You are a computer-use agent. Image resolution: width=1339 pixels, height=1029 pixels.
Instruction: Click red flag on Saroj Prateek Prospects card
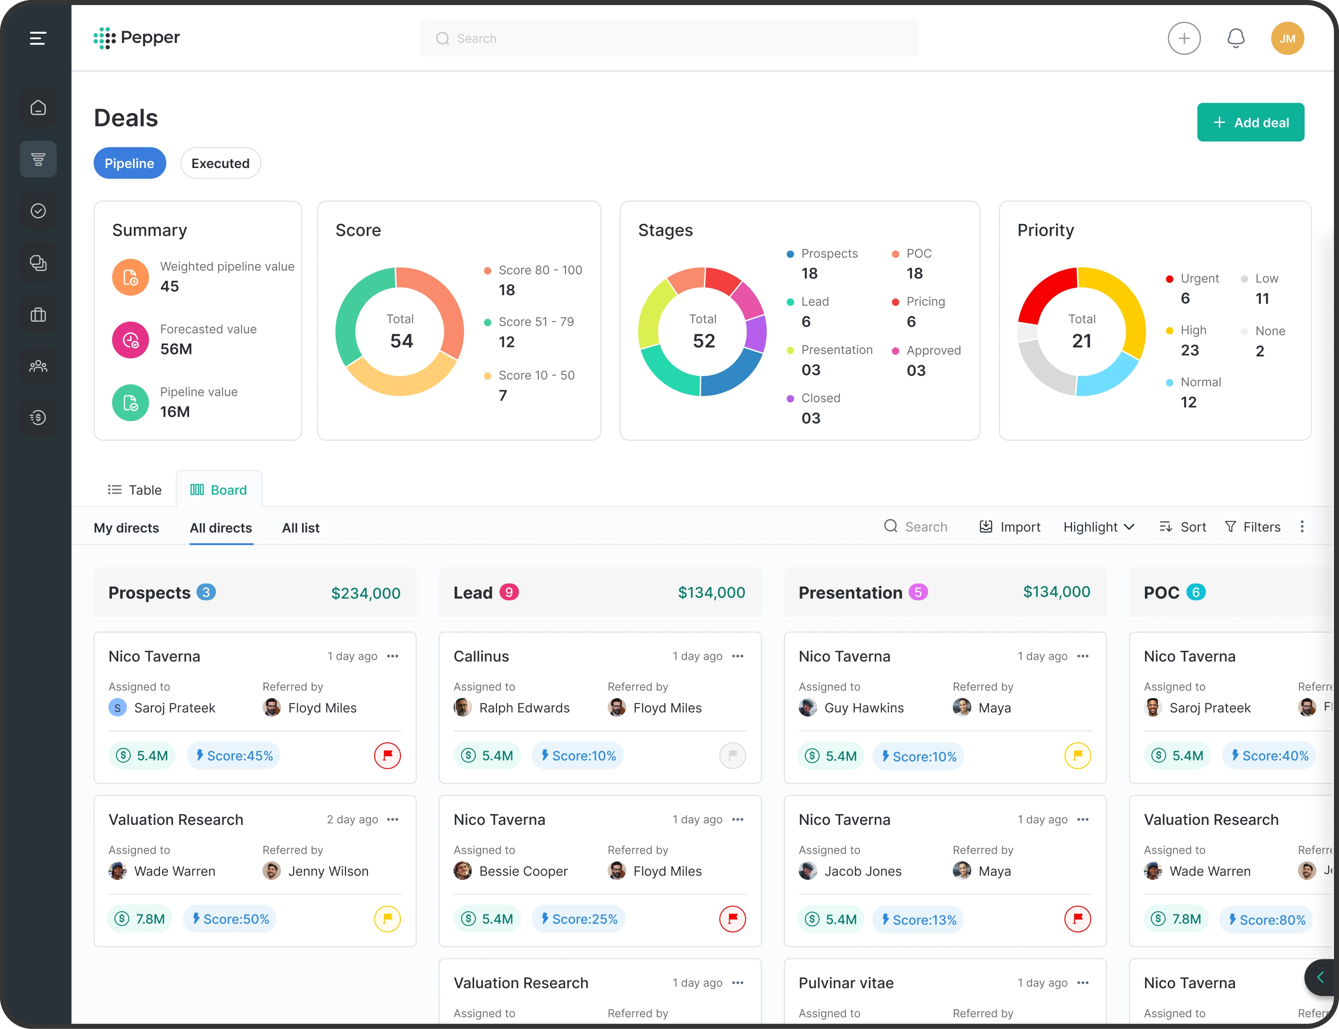[x=387, y=755]
